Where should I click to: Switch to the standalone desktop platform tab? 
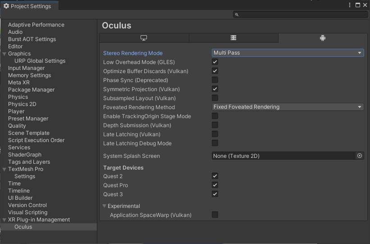tap(144, 38)
